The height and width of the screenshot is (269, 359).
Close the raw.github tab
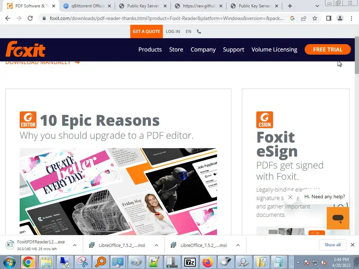(x=221, y=6)
